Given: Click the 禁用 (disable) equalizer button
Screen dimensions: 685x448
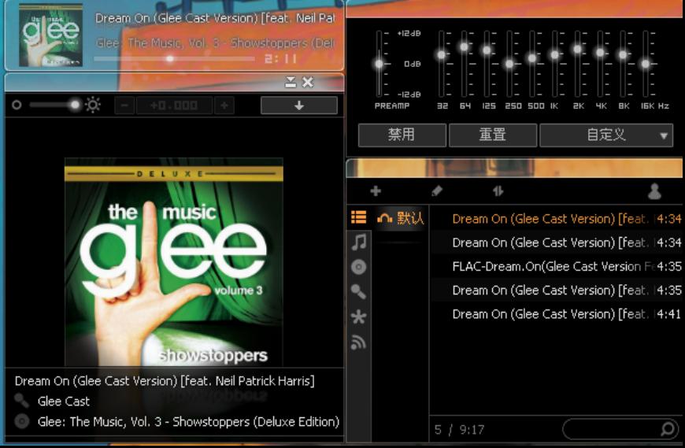Looking at the screenshot, I should point(402,135).
